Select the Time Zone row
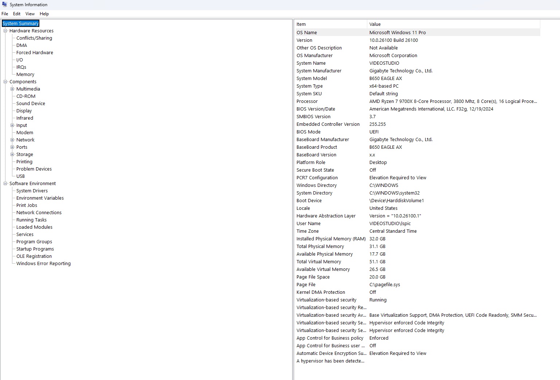Screen dimensions: 560x380 click(x=417, y=231)
